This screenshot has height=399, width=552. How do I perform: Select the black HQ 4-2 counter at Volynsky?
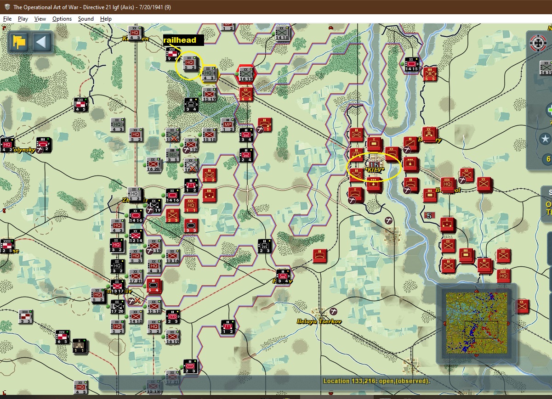pyautogui.click(x=7, y=145)
